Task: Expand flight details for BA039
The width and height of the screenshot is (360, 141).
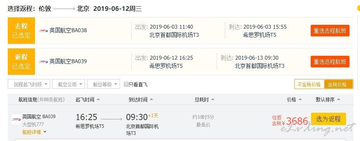Action: tap(34, 132)
